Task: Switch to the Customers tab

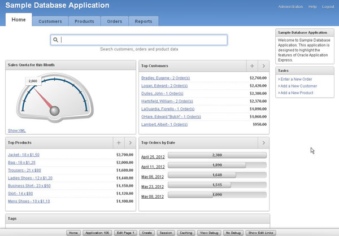Action: (x=50, y=21)
